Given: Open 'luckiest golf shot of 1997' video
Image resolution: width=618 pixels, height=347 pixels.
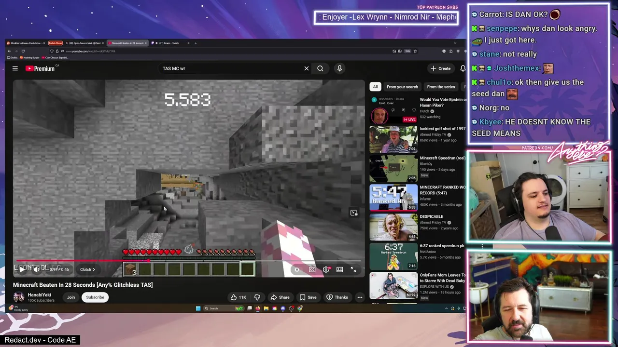Looking at the screenshot, I should [x=393, y=139].
